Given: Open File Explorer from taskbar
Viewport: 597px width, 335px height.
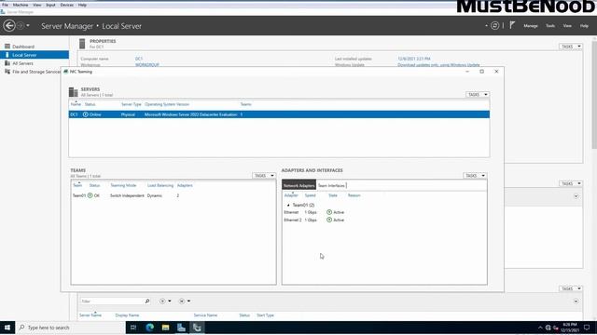Looking at the screenshot, I should (165, 328).
